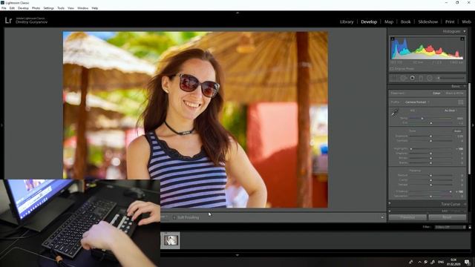Switch to the Print module
The height and width of the screenshot is (267, 475).
click(x=450, y=22)
